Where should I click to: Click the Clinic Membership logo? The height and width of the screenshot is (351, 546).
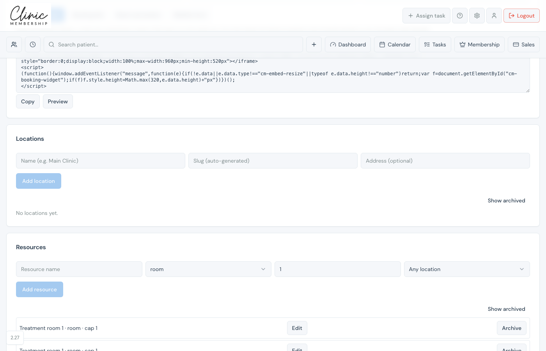pyautogui.click(x=29, y=16)
